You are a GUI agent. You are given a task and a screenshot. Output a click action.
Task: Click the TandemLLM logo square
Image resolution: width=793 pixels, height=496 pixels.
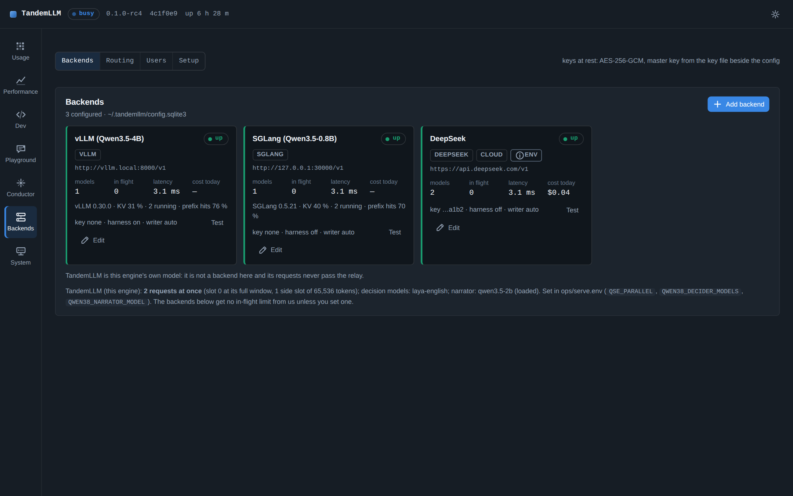click(13, 14)
